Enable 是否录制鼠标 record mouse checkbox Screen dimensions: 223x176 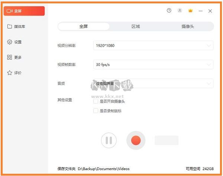coord(96,110)
